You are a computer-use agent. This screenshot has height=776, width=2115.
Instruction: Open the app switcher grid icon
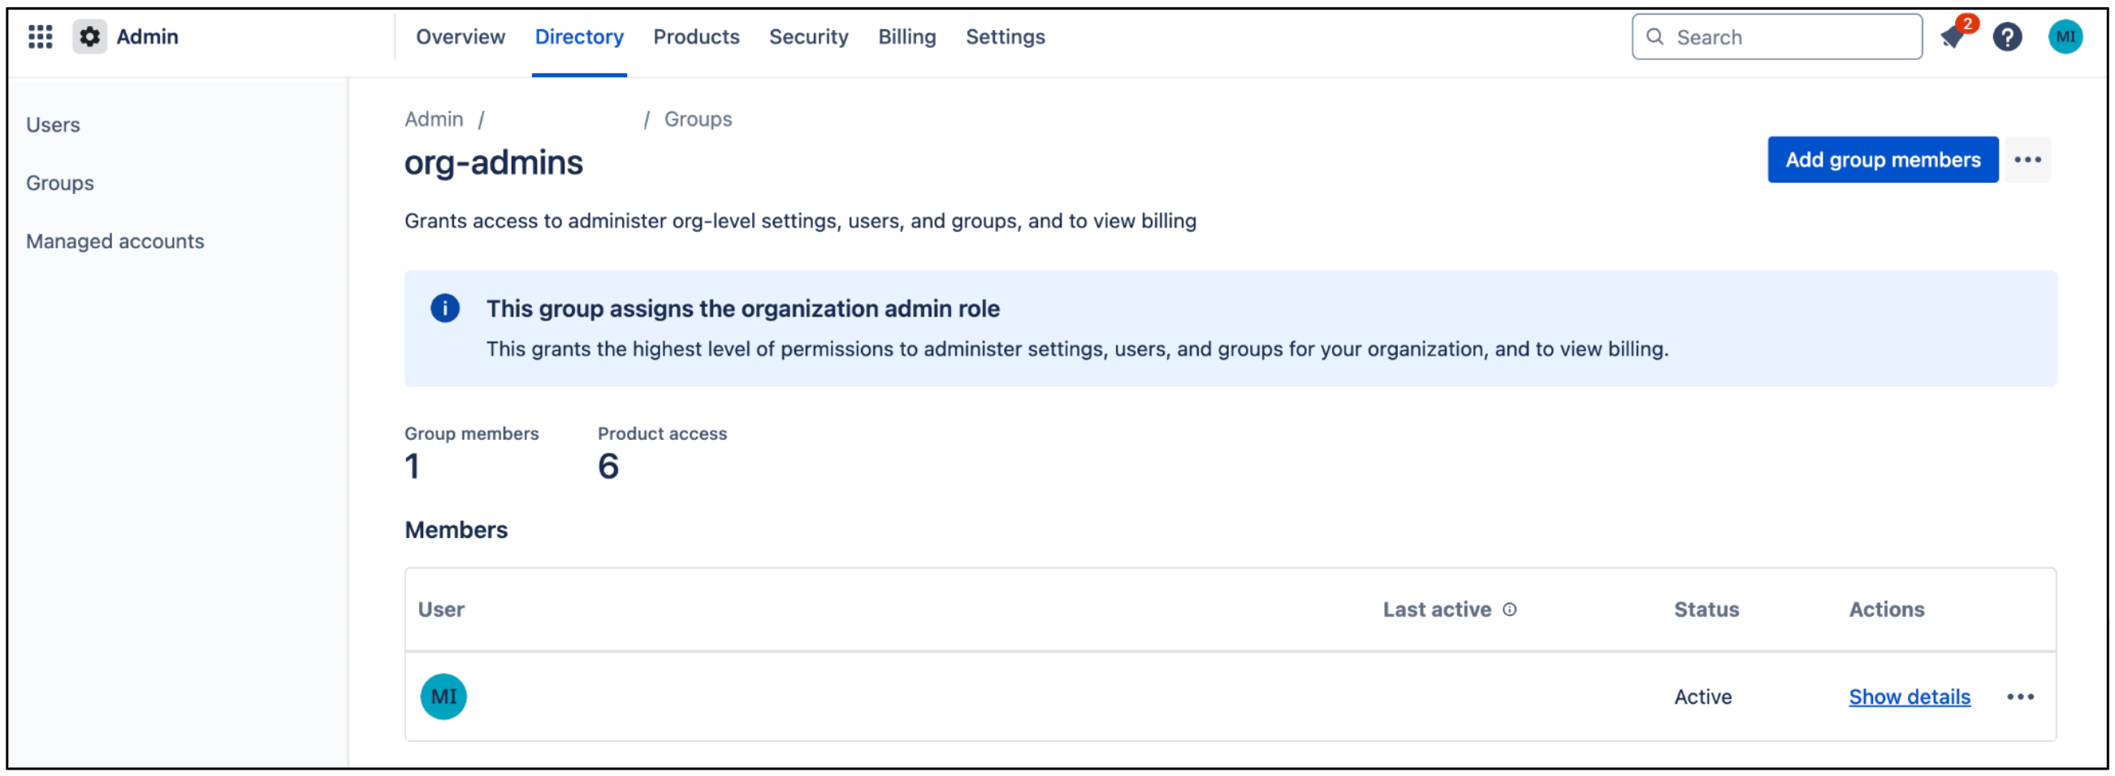(40, 36)
